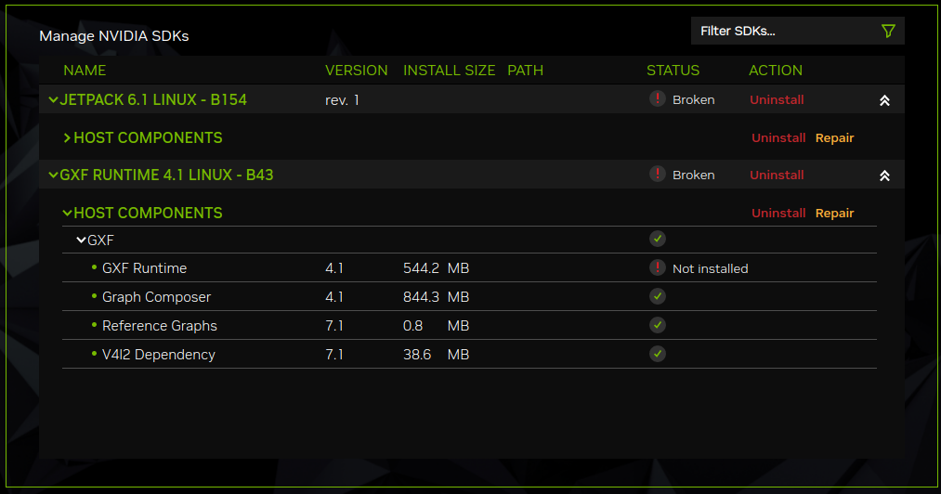Screen dimensions: 941x494
Task: Select the Graph Composer component
Action: point(156,297)
